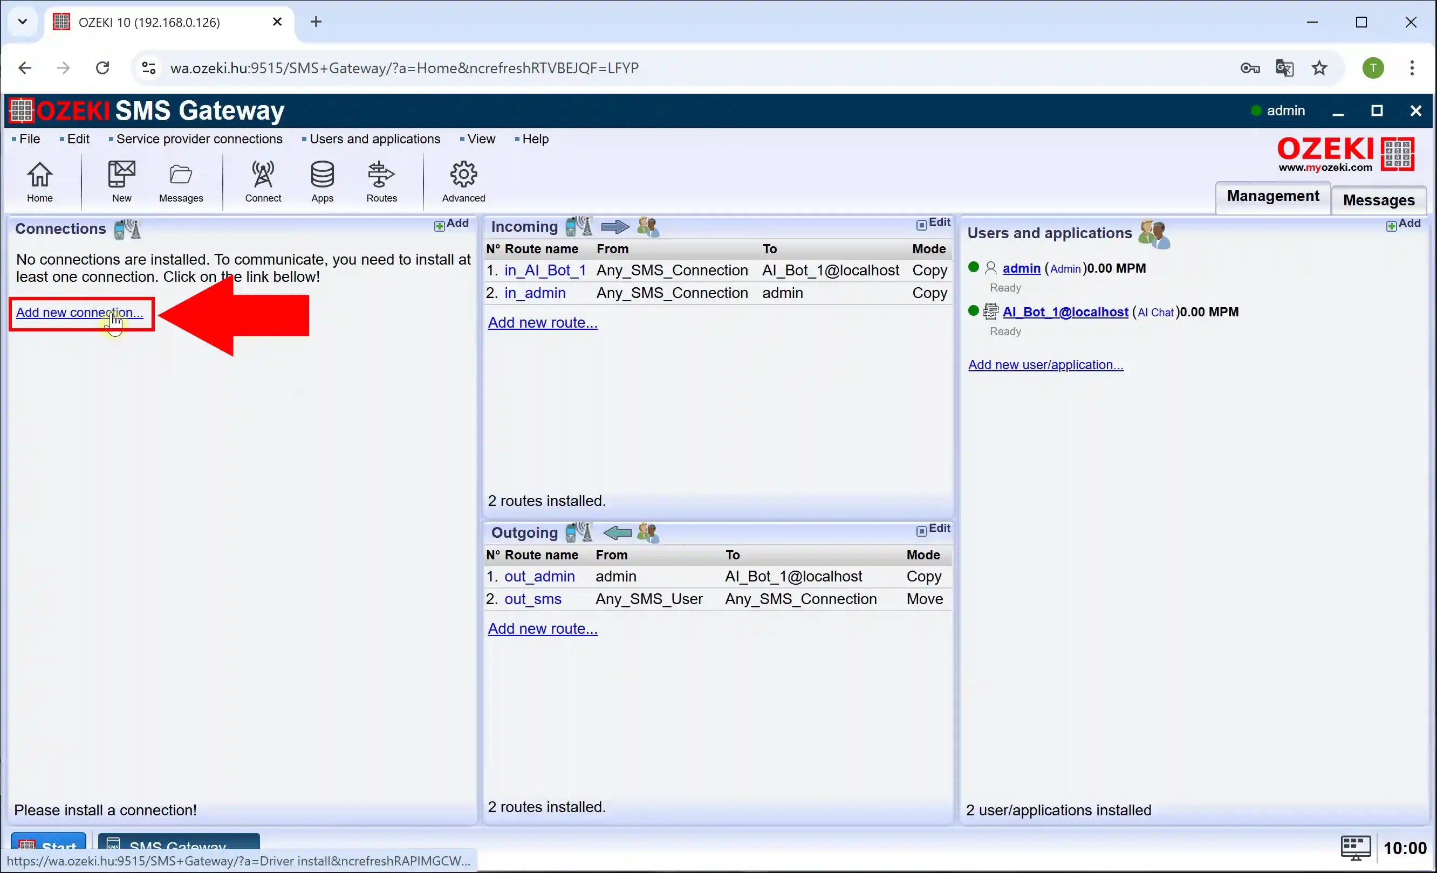Viewport: 1437px width, 873px height.
Task: Click 'Move' mode in out_sms row
Action: 925,599
